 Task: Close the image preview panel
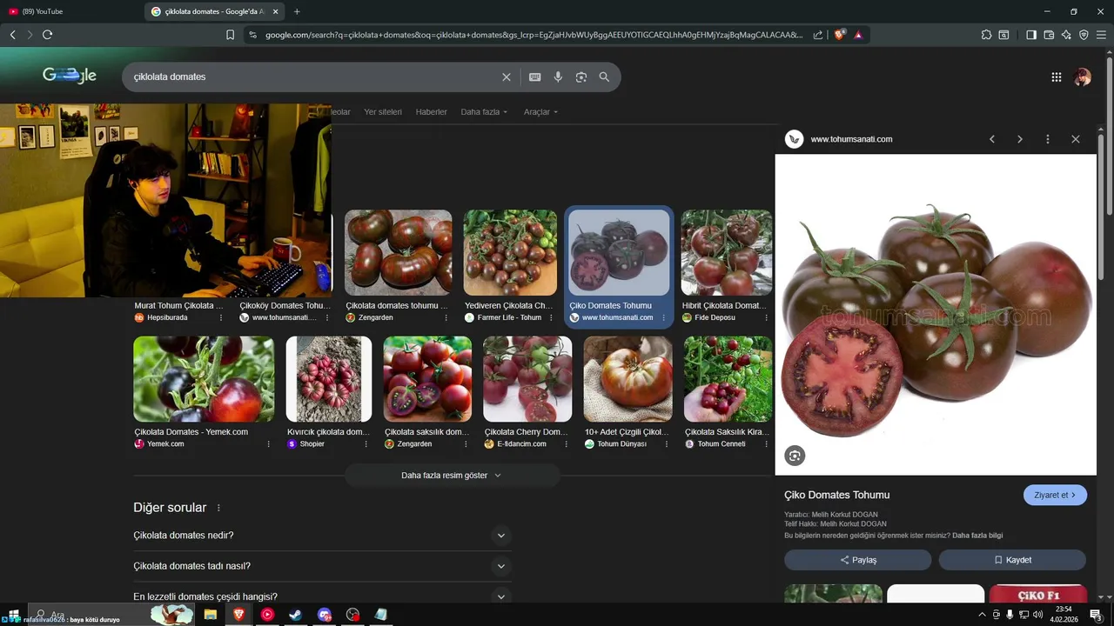click(x=1076, y=139)
